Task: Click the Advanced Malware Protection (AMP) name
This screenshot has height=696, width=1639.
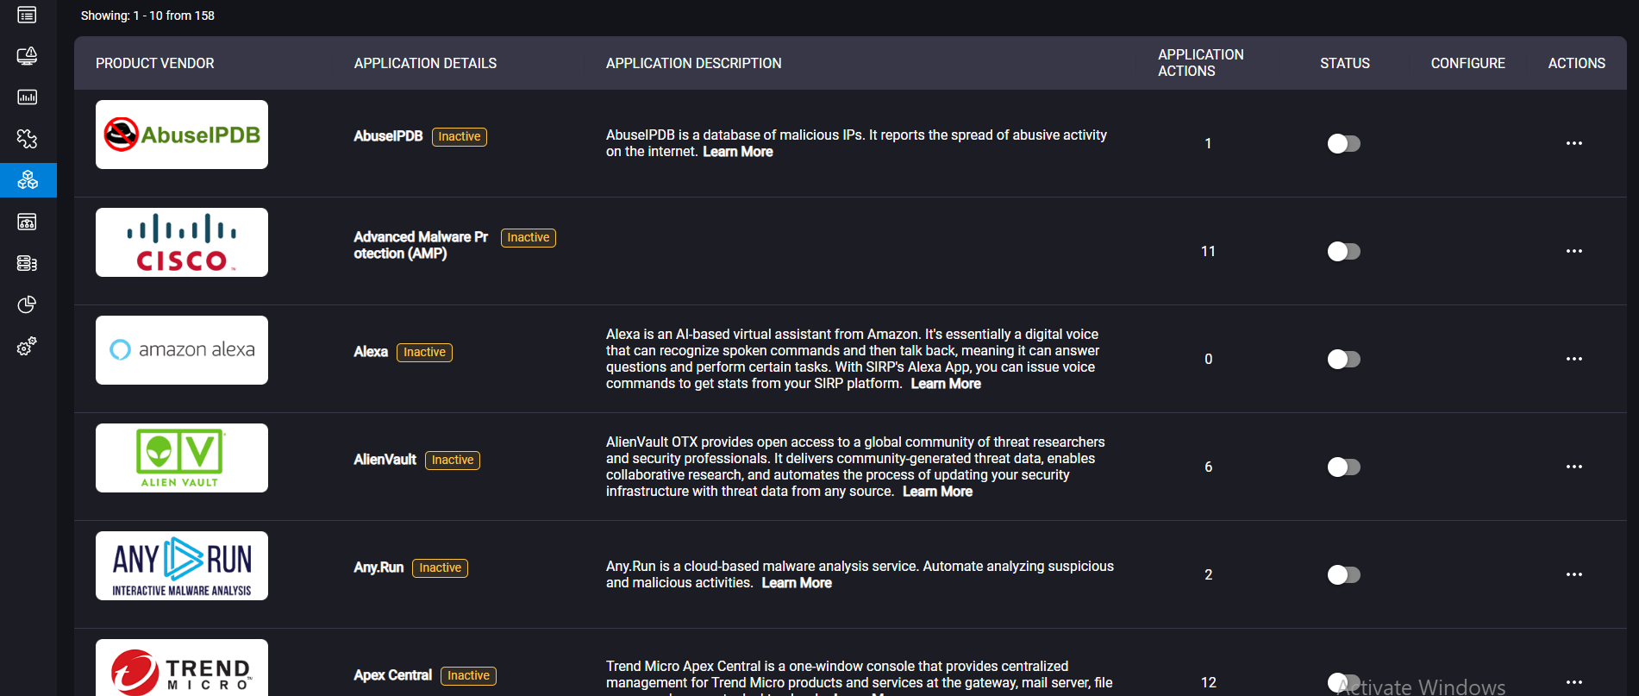Action: pos(421,245)
